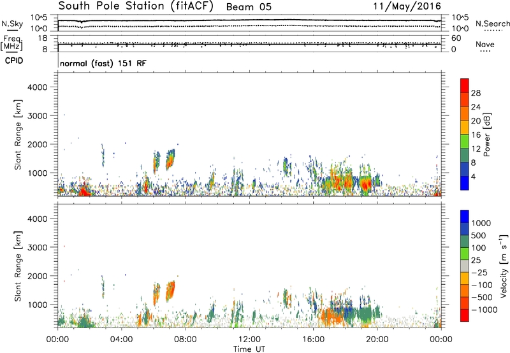Click the 'Nave' legend label
Image resolution: width=510 pixels, height=353 pixels.
coord(485,44)
